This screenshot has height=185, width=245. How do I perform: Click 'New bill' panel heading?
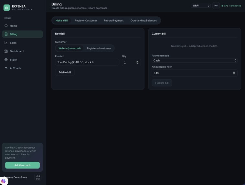60,34
